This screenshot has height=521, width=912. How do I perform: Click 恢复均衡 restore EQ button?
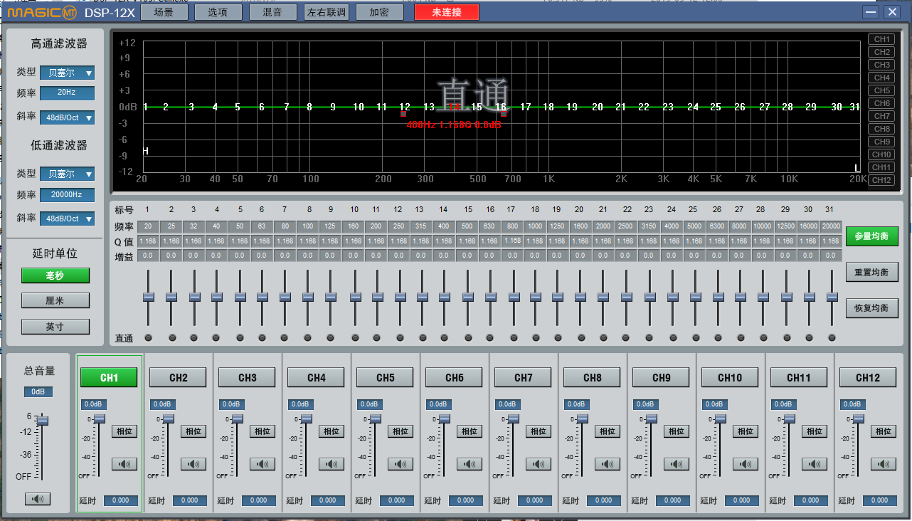(x=871, y=308)
